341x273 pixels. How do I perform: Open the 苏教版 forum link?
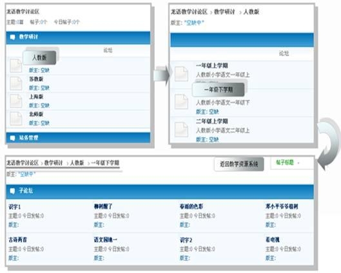pyautogui.click(x=36, y=79)
